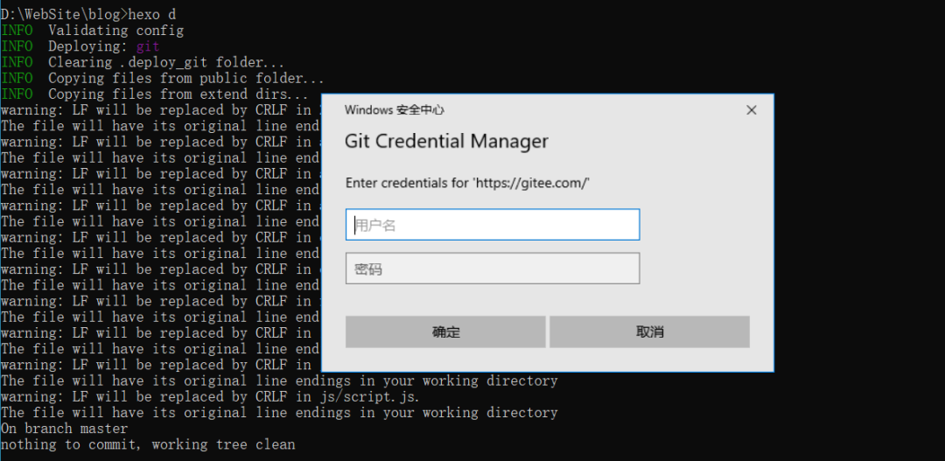Click the 用户名 username input field
Viewport: 945px width, 461px height.
click(493, 225)
